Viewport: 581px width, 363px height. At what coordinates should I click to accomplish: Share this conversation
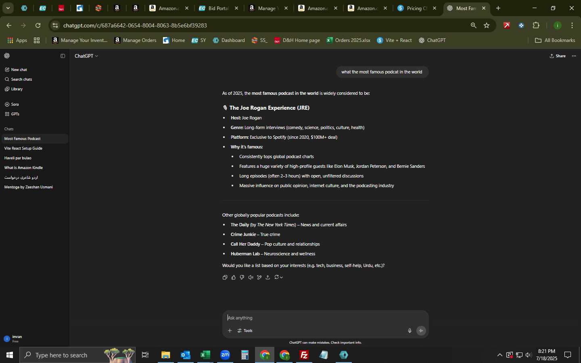click(x=558, y=56)
